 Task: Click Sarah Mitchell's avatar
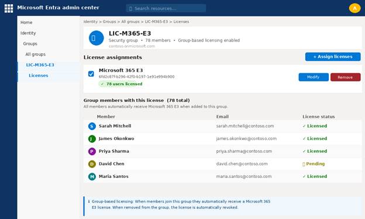(92, 126)
